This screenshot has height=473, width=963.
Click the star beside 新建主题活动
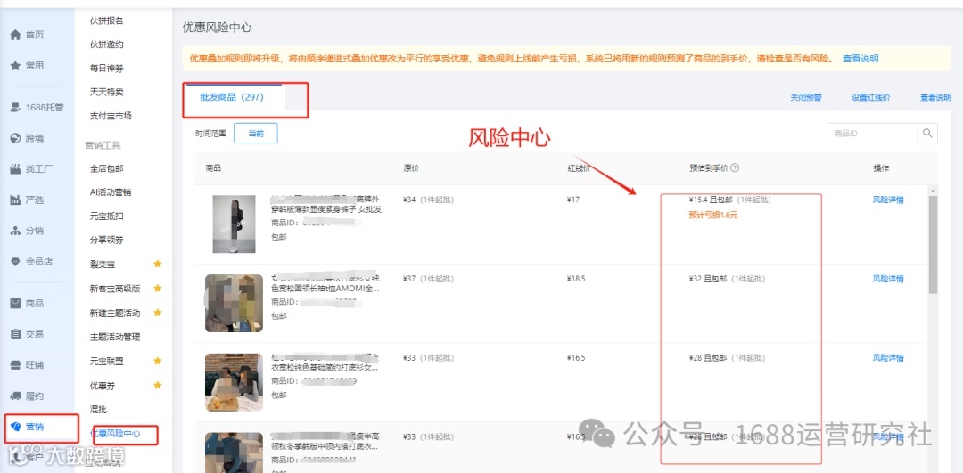[x=157, y=313]
